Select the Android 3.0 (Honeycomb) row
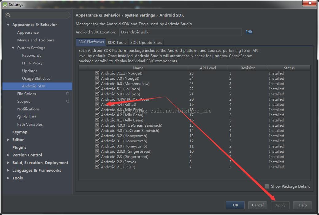The image size is (319, 215). coord(195,146)
